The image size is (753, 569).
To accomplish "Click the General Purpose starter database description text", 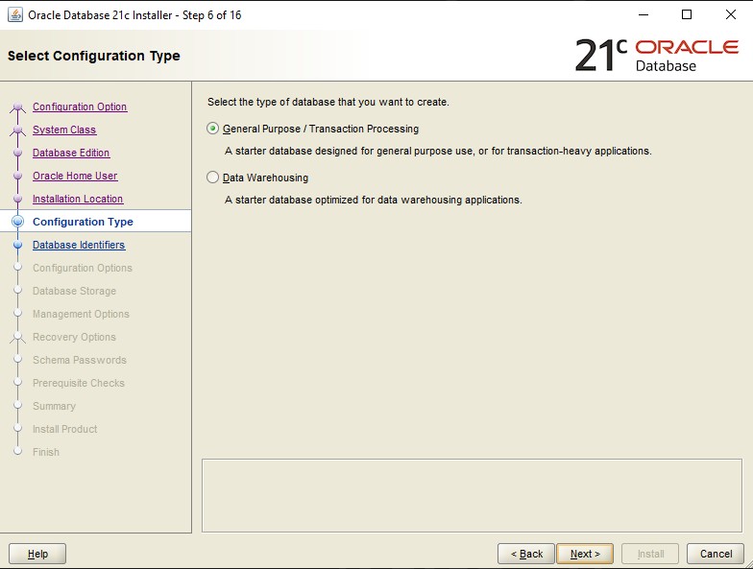I will click(x=438, y=152).
